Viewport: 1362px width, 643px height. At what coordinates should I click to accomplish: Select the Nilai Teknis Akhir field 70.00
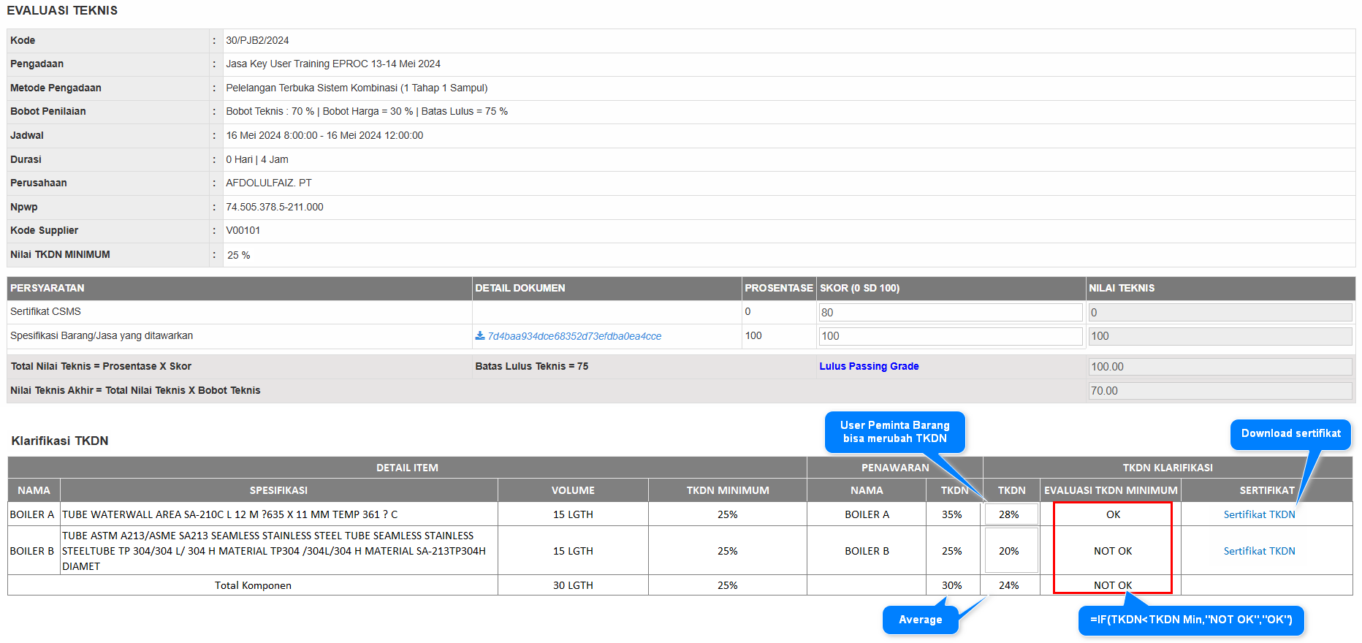[1220, 391]
